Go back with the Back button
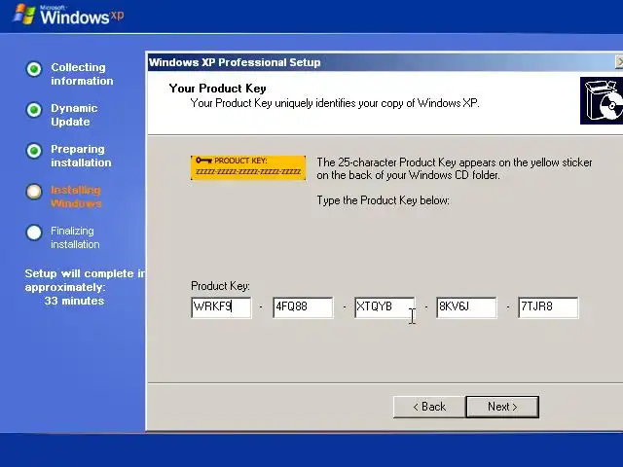This screenshot has width=623, height=467. pos(429,407)
